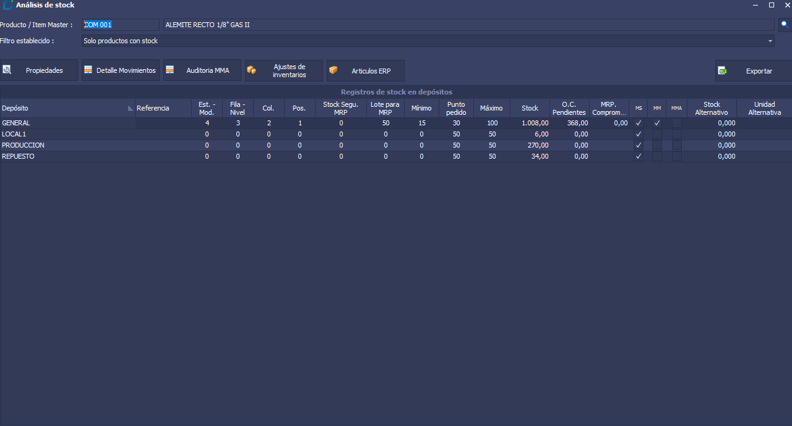Click the product description field ALEMITE RECTO
Image resolution: width=792 pixels, height=426 pixels.
(468, 25)
